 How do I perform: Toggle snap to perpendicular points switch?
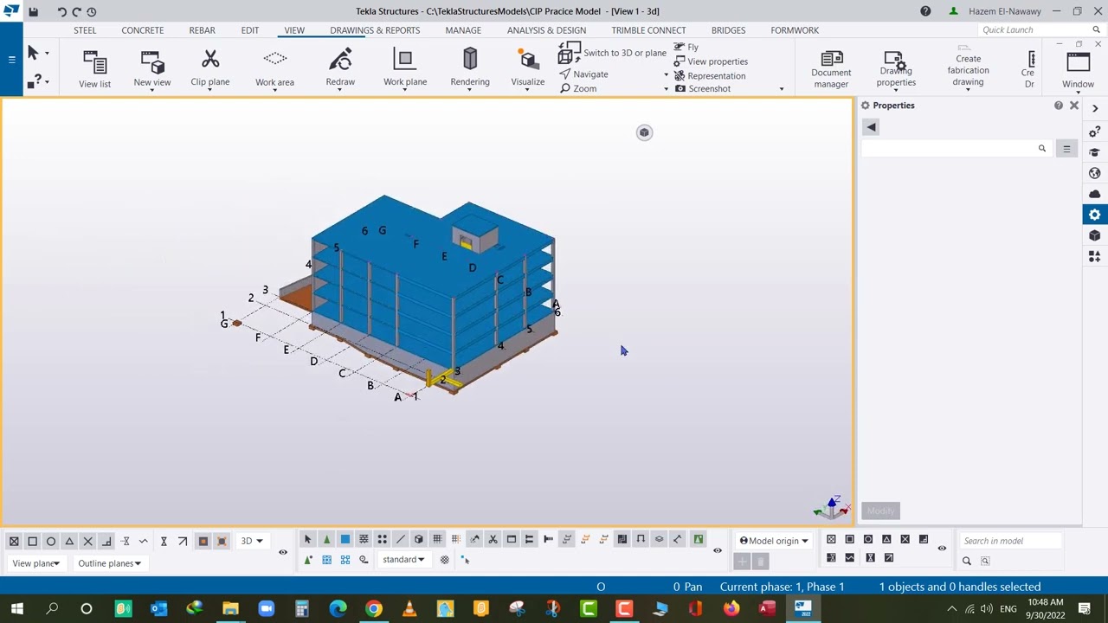pyautogui.click(x=106, y=541)
